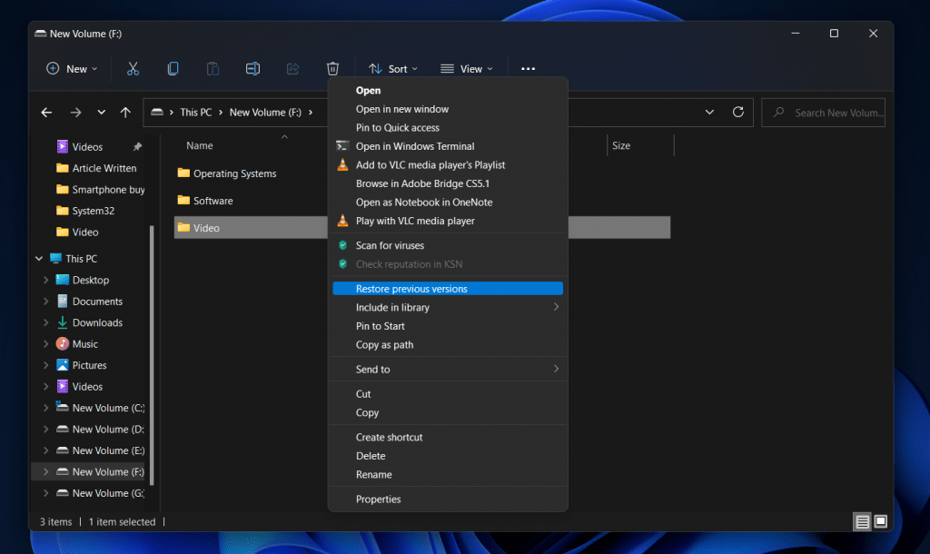Click the See more ellipsis button

[x=528, y=68]
